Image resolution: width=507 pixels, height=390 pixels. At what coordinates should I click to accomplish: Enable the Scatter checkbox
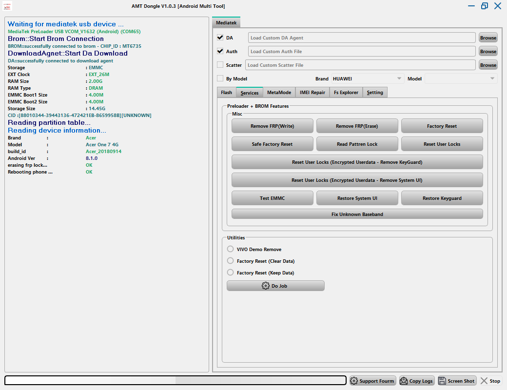click(x=220, y=65)
